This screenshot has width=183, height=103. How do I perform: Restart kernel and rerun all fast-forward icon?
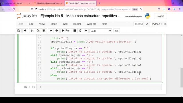86,31
